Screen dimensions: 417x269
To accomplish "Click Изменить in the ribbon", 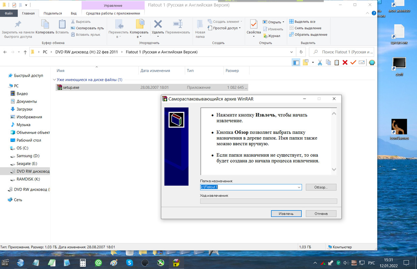I will click(273, 29).
